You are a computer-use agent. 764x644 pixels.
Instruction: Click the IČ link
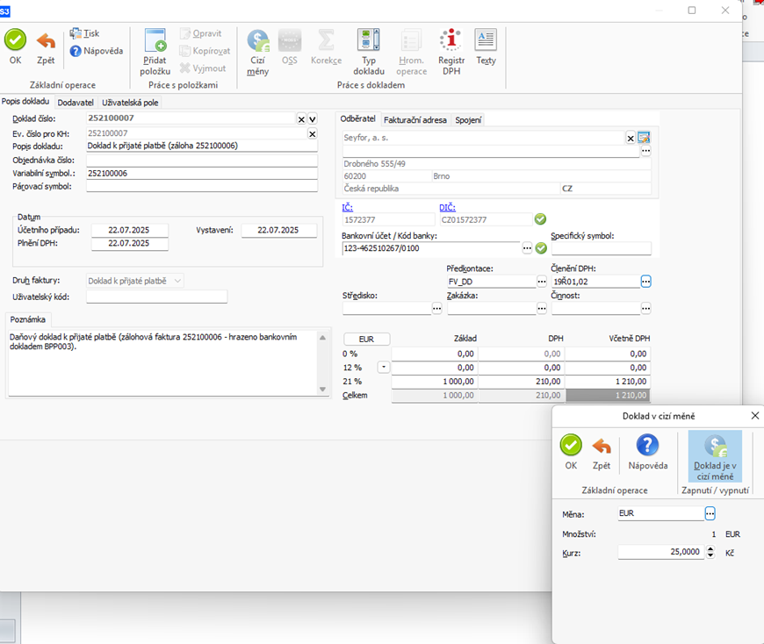click(x=348, y=207)
